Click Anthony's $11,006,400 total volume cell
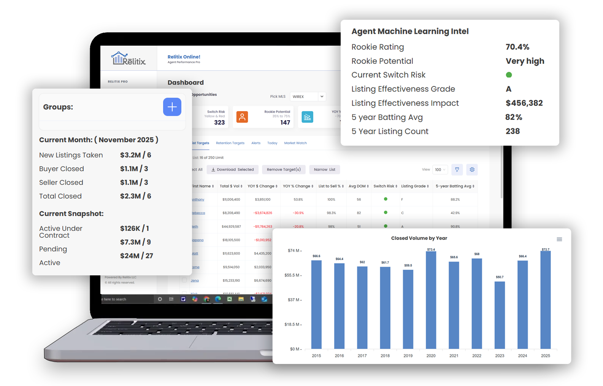 [231, 199]
